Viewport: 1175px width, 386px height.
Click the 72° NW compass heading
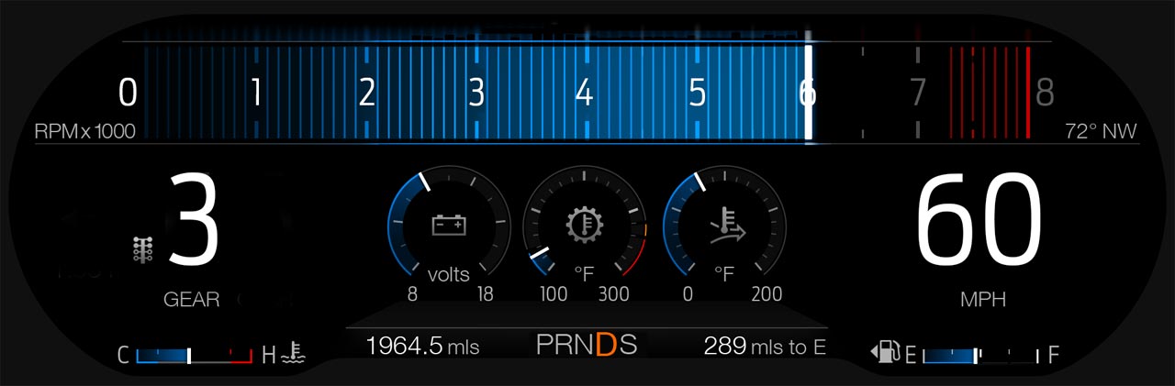[1101, 132]
